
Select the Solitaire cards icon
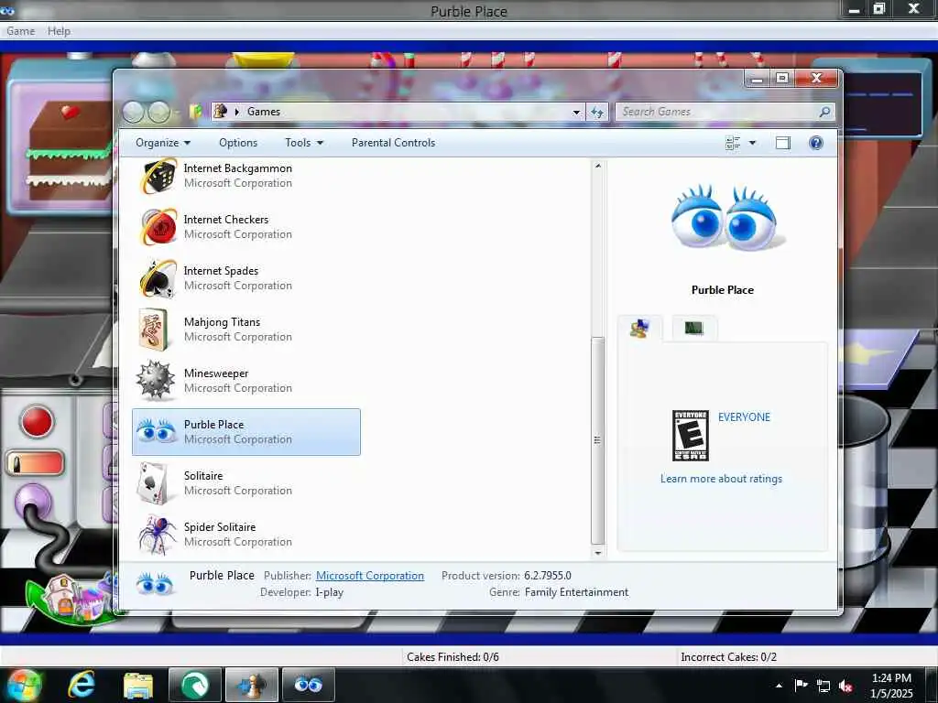[x=153, y=483]
